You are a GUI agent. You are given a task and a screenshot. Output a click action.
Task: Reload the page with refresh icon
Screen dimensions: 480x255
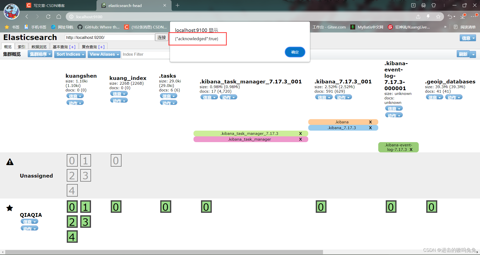tap(48, 17)
